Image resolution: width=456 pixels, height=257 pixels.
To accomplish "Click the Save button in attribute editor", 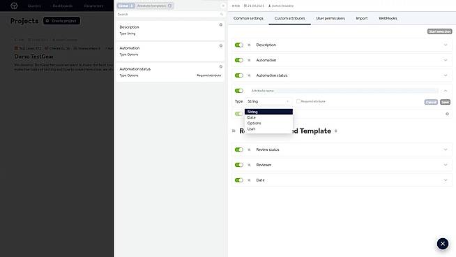I will [445, 102].
